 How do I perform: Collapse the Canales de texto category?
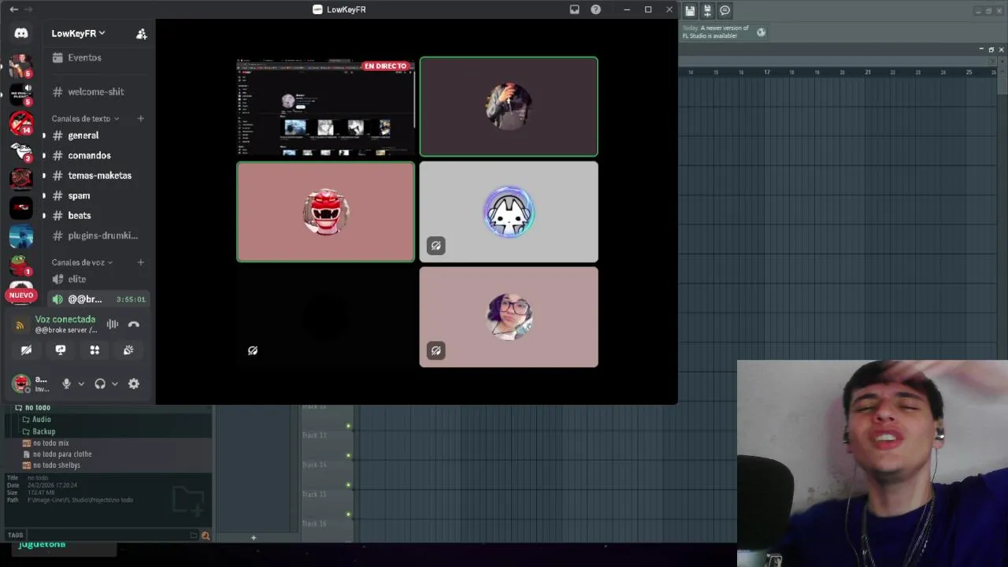point(85,119)
